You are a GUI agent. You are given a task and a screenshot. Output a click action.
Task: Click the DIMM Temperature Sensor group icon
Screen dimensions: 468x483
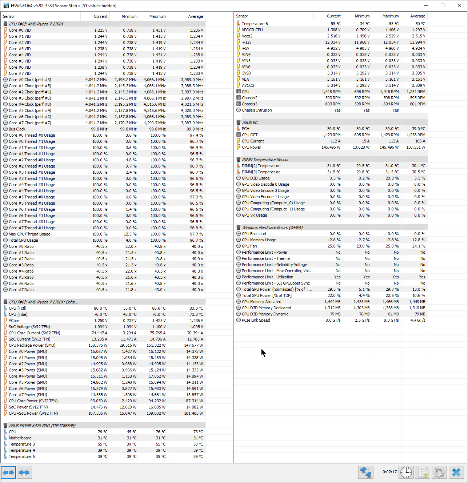(x=239, y=160)
